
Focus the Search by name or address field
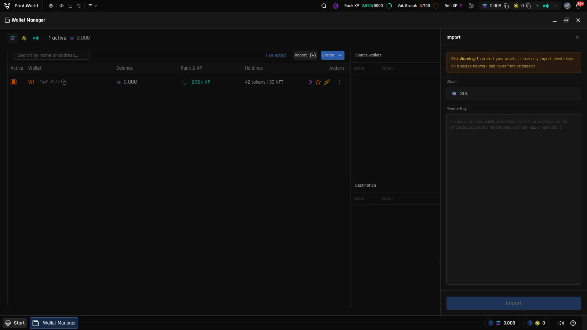pyautogui.click(x=52, y=55)
